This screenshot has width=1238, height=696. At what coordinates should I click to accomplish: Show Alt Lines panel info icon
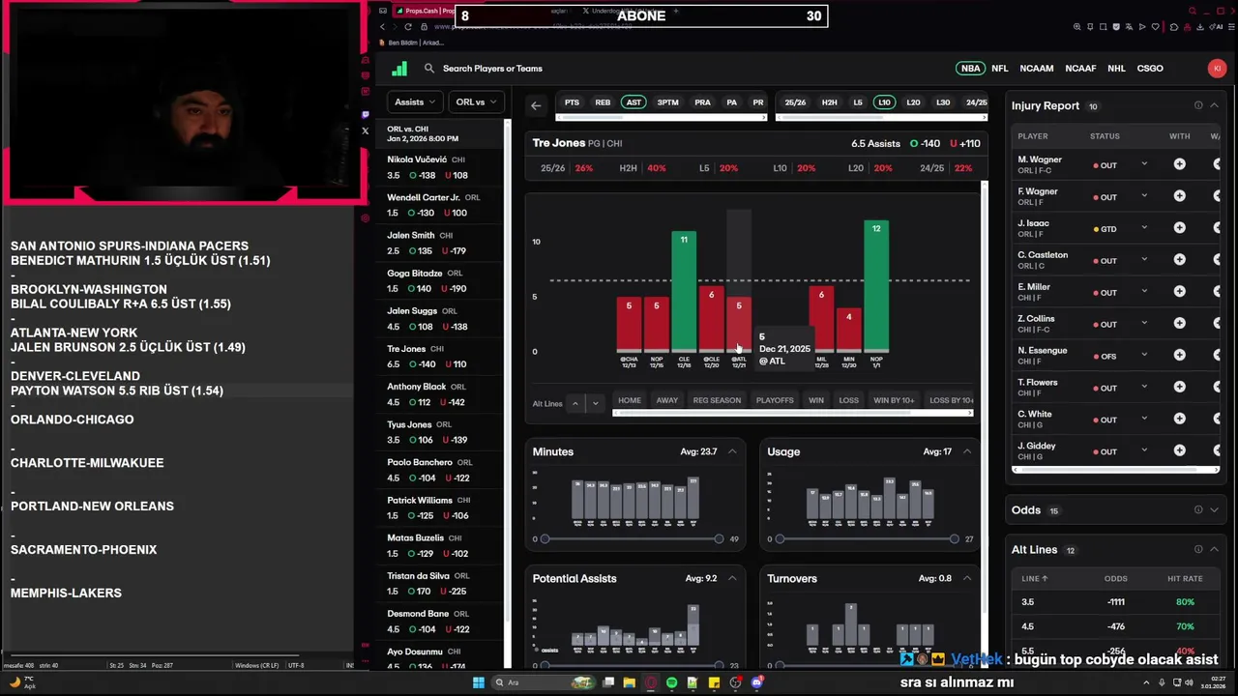click(1198, 549)
